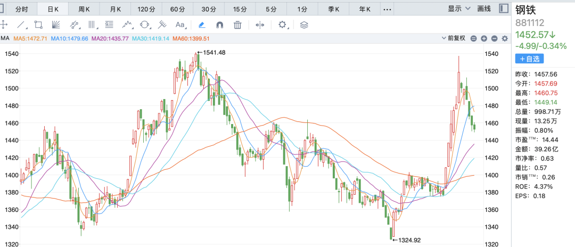Open drawing settings gear in toolbar
The width and height of the screenshot is (575, 247).
coord(283,24)
